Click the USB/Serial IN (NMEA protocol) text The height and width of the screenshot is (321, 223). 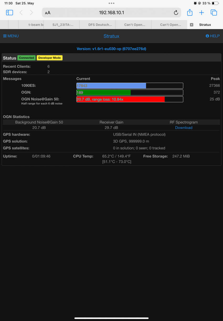[139, 134]
